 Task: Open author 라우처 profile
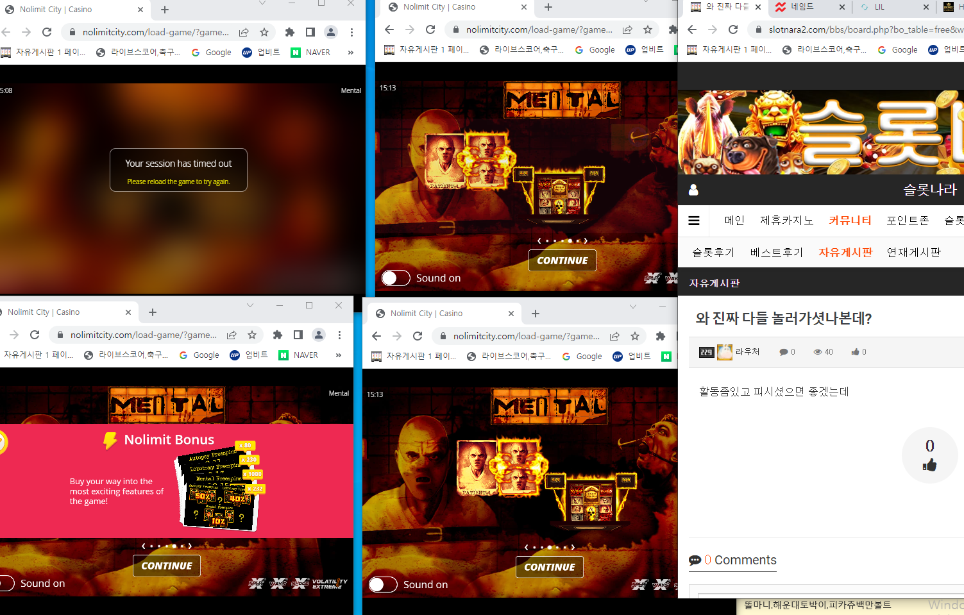(x=747, y=352)
